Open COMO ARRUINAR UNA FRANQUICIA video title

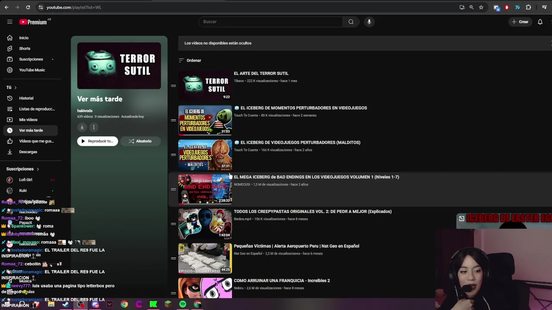tap(282, 281)
